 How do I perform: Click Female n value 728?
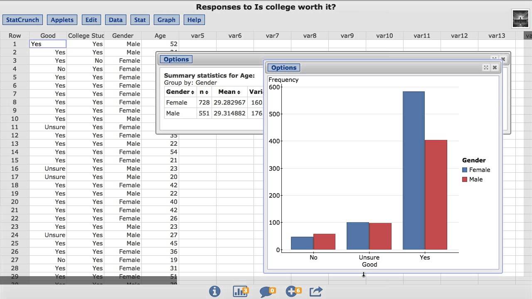(204, 103)
